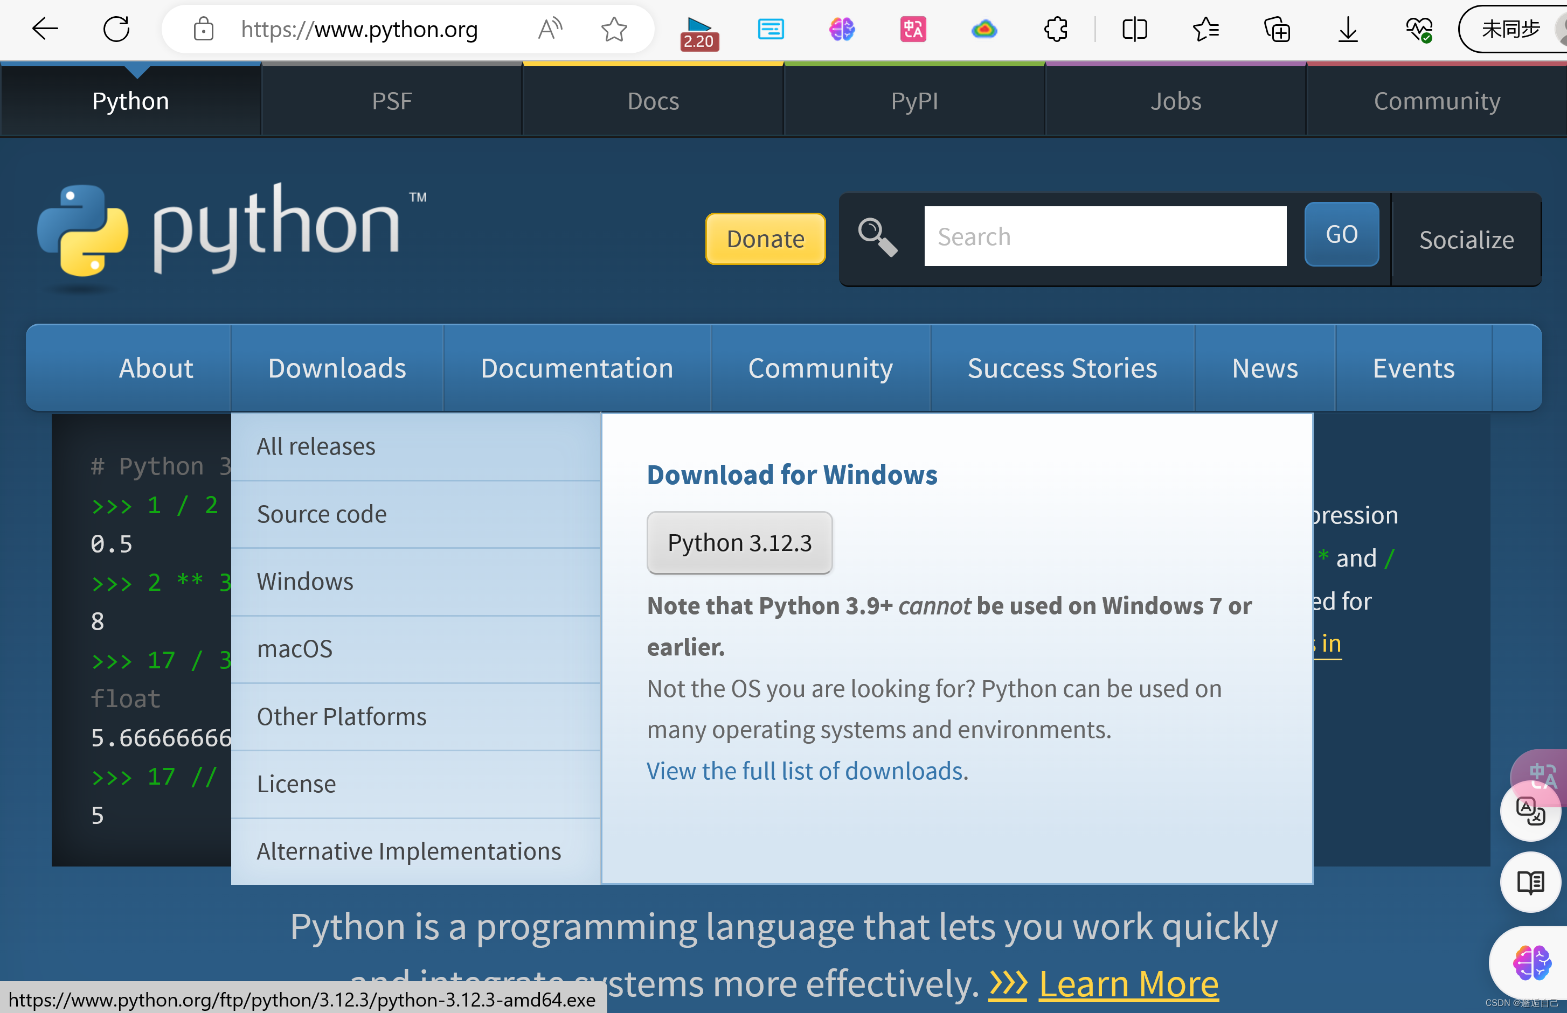This screenshot has height=1013, width=1567.
Task: Open View the full list of downloads link
Action: (804, 770)
